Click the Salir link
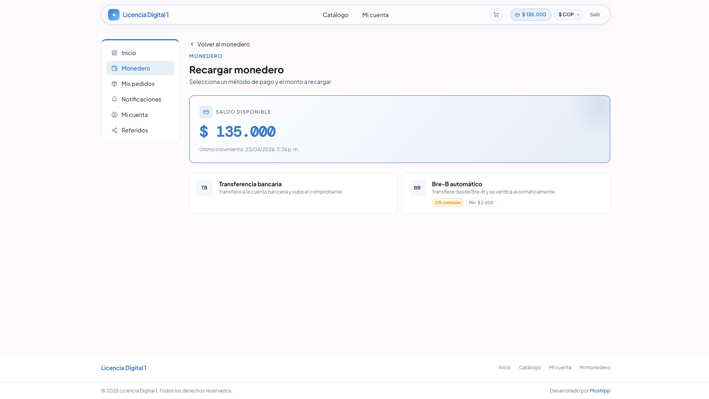The width and height of the screenshot is (709, 399). (595, 14)
